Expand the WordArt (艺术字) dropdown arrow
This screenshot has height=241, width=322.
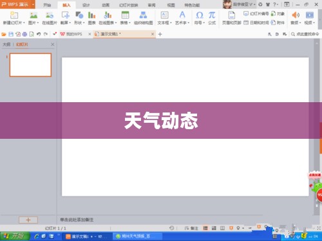tap(189, 22)
